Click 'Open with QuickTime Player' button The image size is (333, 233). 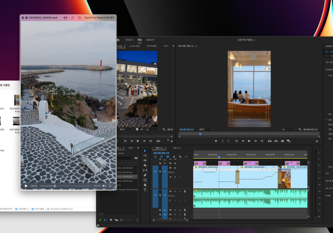[x=99, y=18]
